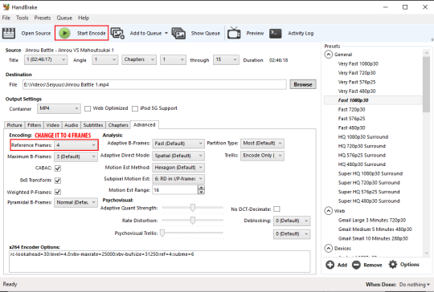Open the Motion Est Method dropdown
Screen dimensions: 434x292
click(178, 168)
